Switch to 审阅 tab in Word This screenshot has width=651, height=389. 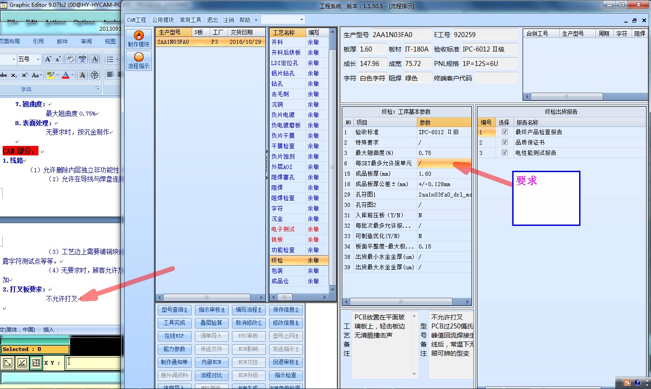[x=86, y=41]
